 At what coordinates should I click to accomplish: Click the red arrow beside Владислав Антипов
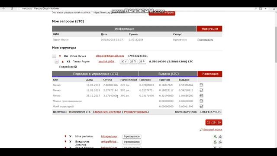(x=65, y=142)
